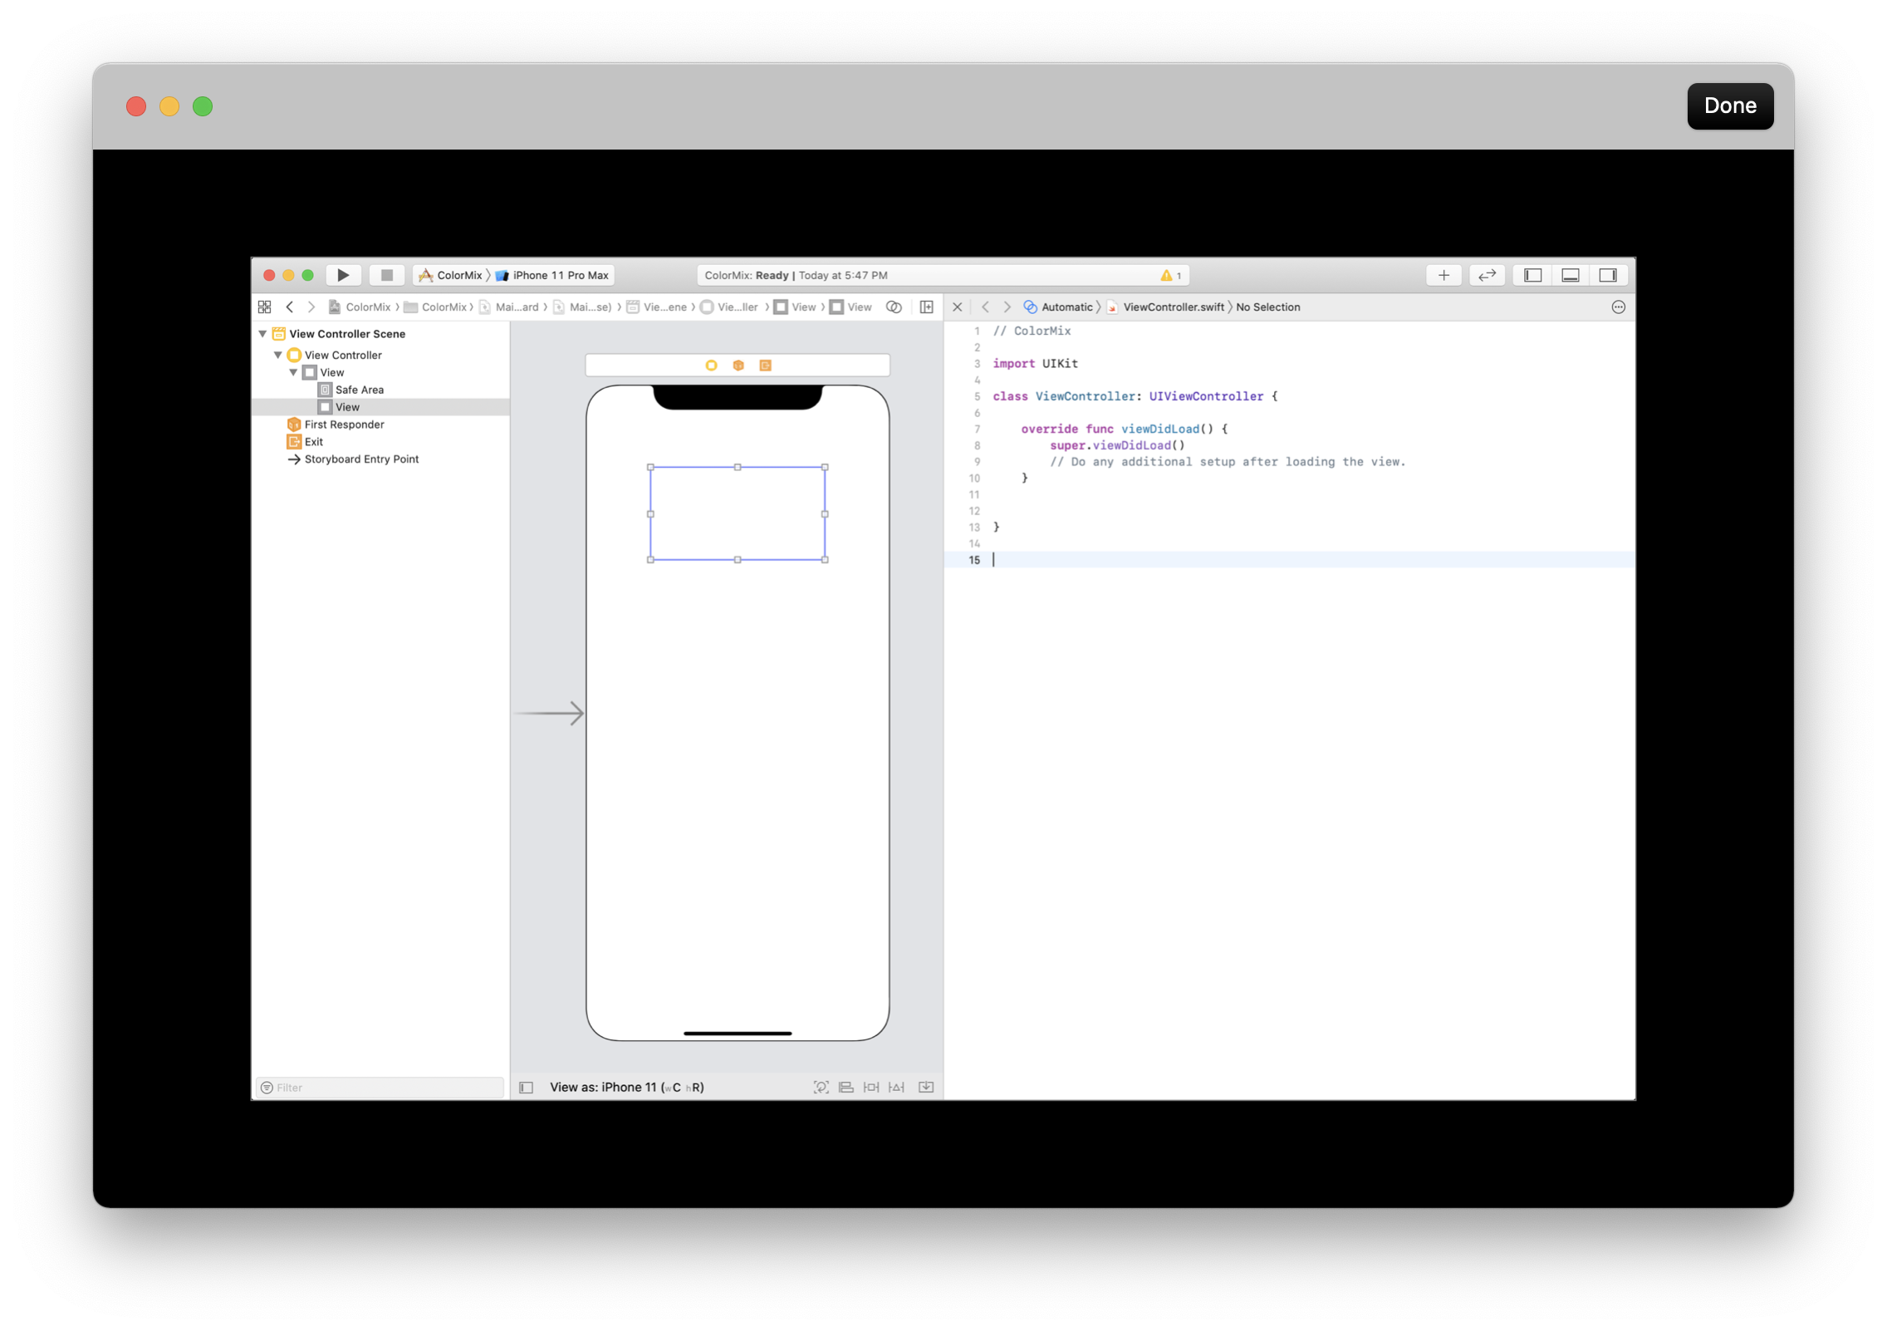Open Resolve Auto Layout Issues tool
Screen dimensions: 1887x1331
click(x=896, y=1087)
